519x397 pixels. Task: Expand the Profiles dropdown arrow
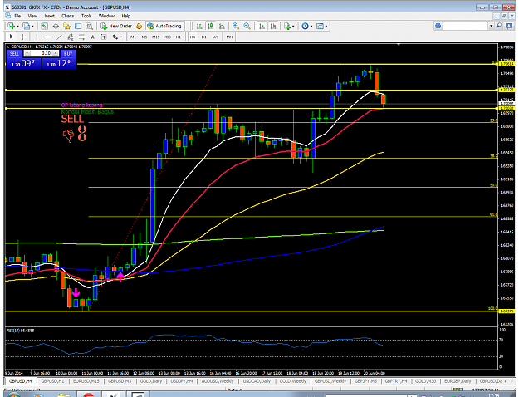click(x=32, y=26)
